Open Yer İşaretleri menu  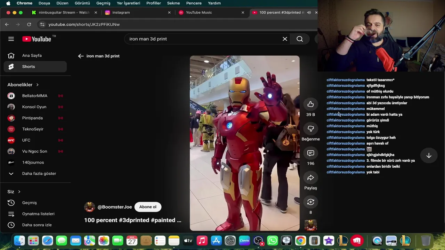tap(128, 3)
